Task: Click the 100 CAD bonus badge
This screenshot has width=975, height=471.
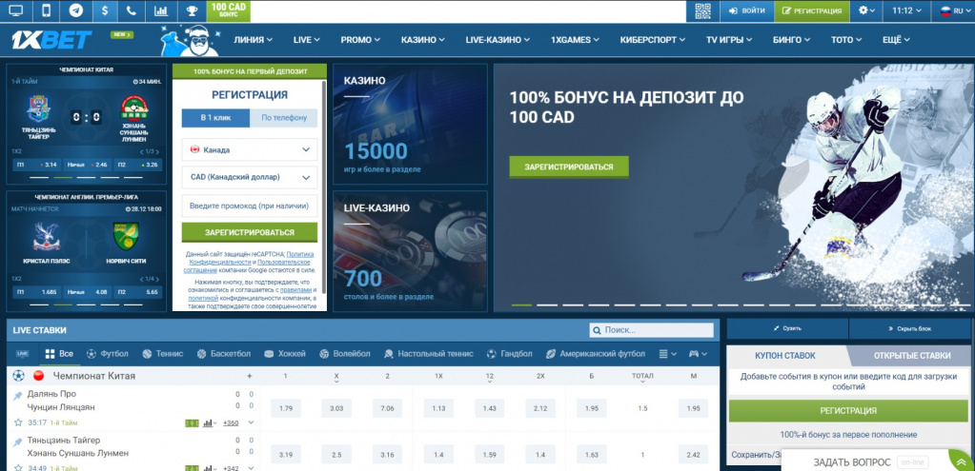Action: point(229,10)
